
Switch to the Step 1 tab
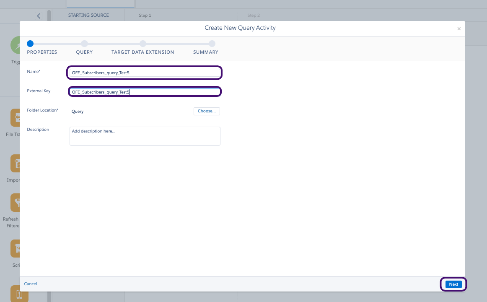[145, 15]
